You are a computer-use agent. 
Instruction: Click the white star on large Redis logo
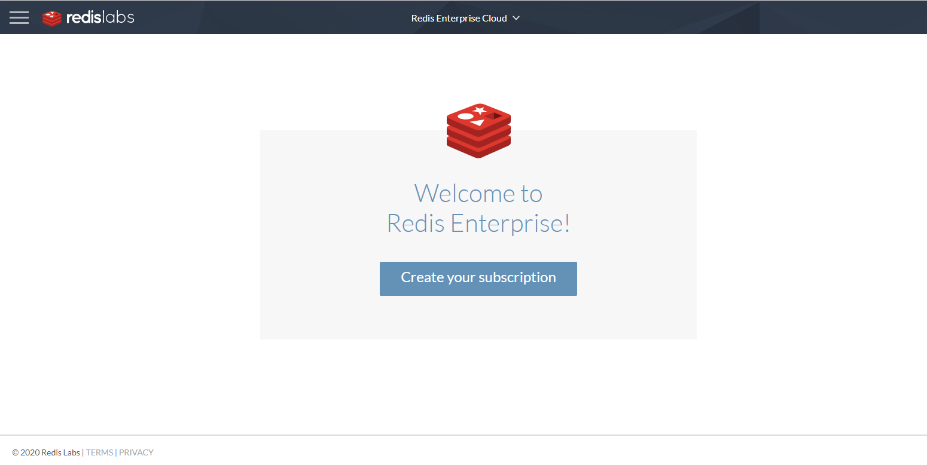(x=480, y=110)
